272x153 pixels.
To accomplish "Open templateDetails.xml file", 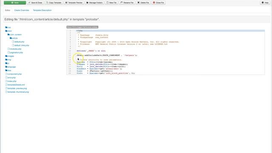I will tap(15, 85).
